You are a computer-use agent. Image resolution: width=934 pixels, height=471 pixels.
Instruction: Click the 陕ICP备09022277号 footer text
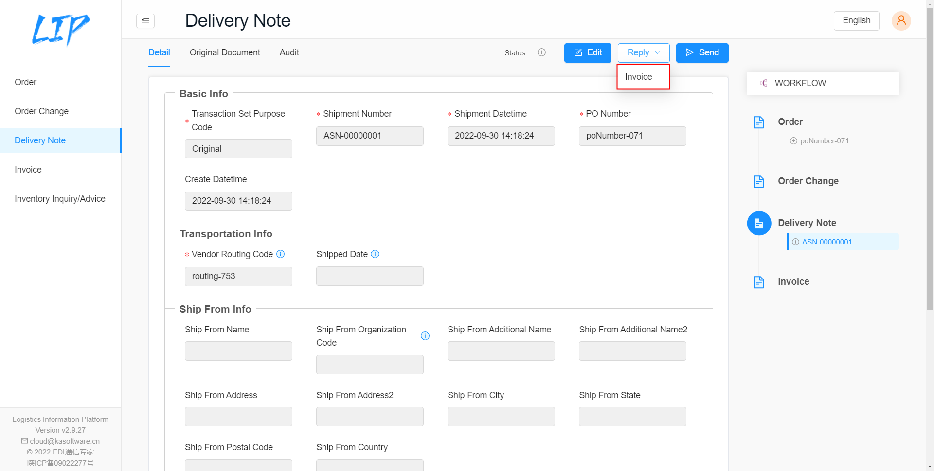(x=60, y=463)
